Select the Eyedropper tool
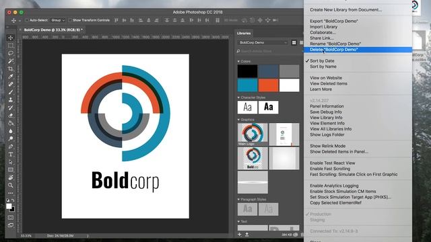 click(x=11, y=77)
